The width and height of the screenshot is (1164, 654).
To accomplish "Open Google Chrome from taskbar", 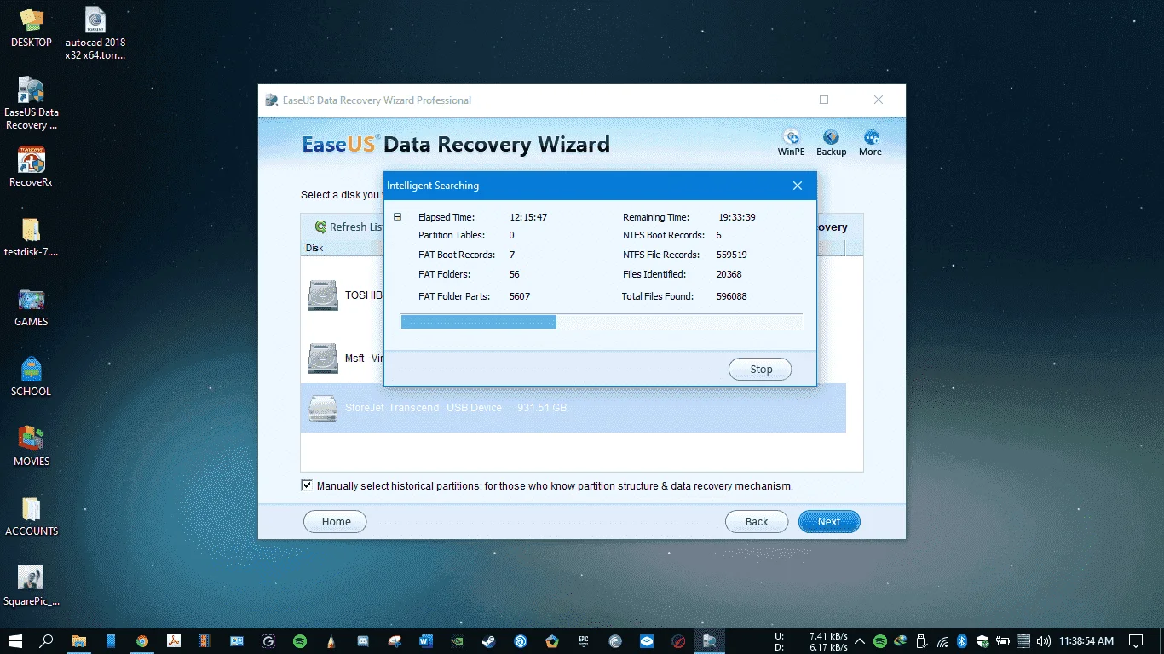I will click(x=142, y=641).
